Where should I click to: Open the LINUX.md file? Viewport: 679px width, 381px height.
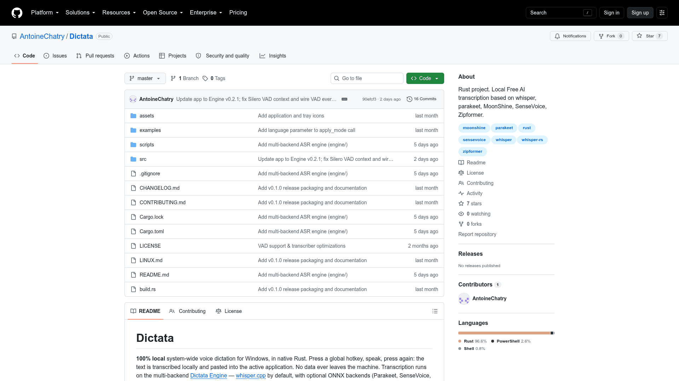pyautogui.click(x=151, y=260)
